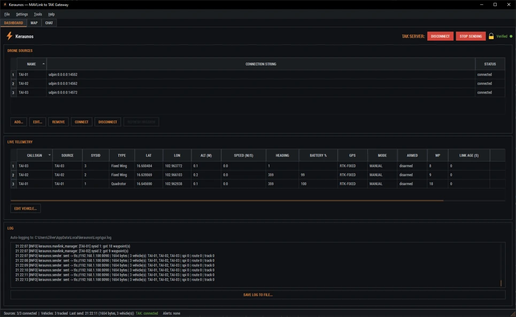
Task: Toggle the sort arrow on the Name column
Action: click(43, 64)
